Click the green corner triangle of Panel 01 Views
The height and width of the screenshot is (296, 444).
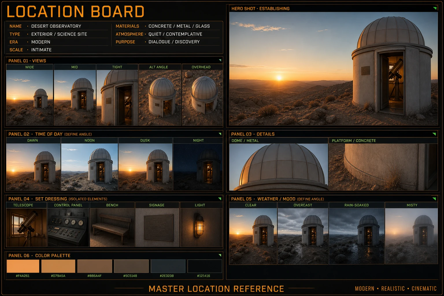pos(220,60)
